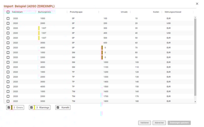Sort by the Umsatz column header
Screen dimensions: 204x127
click(124, 12)
